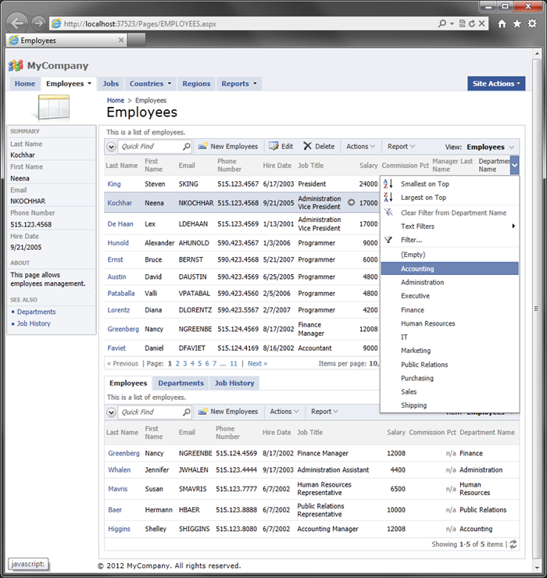Filter by (Empty) department value
Screen dimensions: 547x578
point(449,255)
